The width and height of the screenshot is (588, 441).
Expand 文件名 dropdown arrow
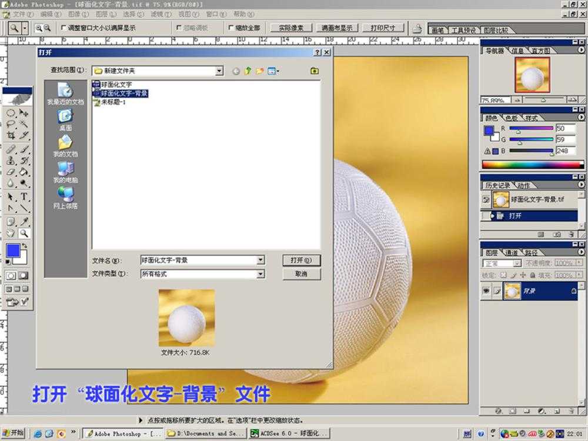coord(260,260)
